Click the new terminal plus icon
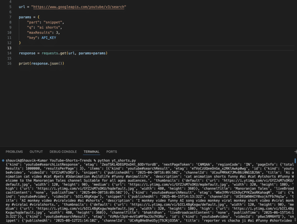The image size is (297, 224). pyautogui.click(x=296, y=152)
